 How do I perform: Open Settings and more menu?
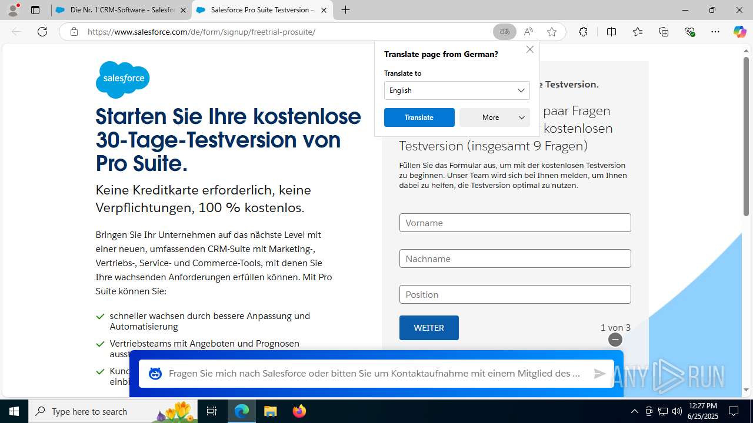click(715, 32)
